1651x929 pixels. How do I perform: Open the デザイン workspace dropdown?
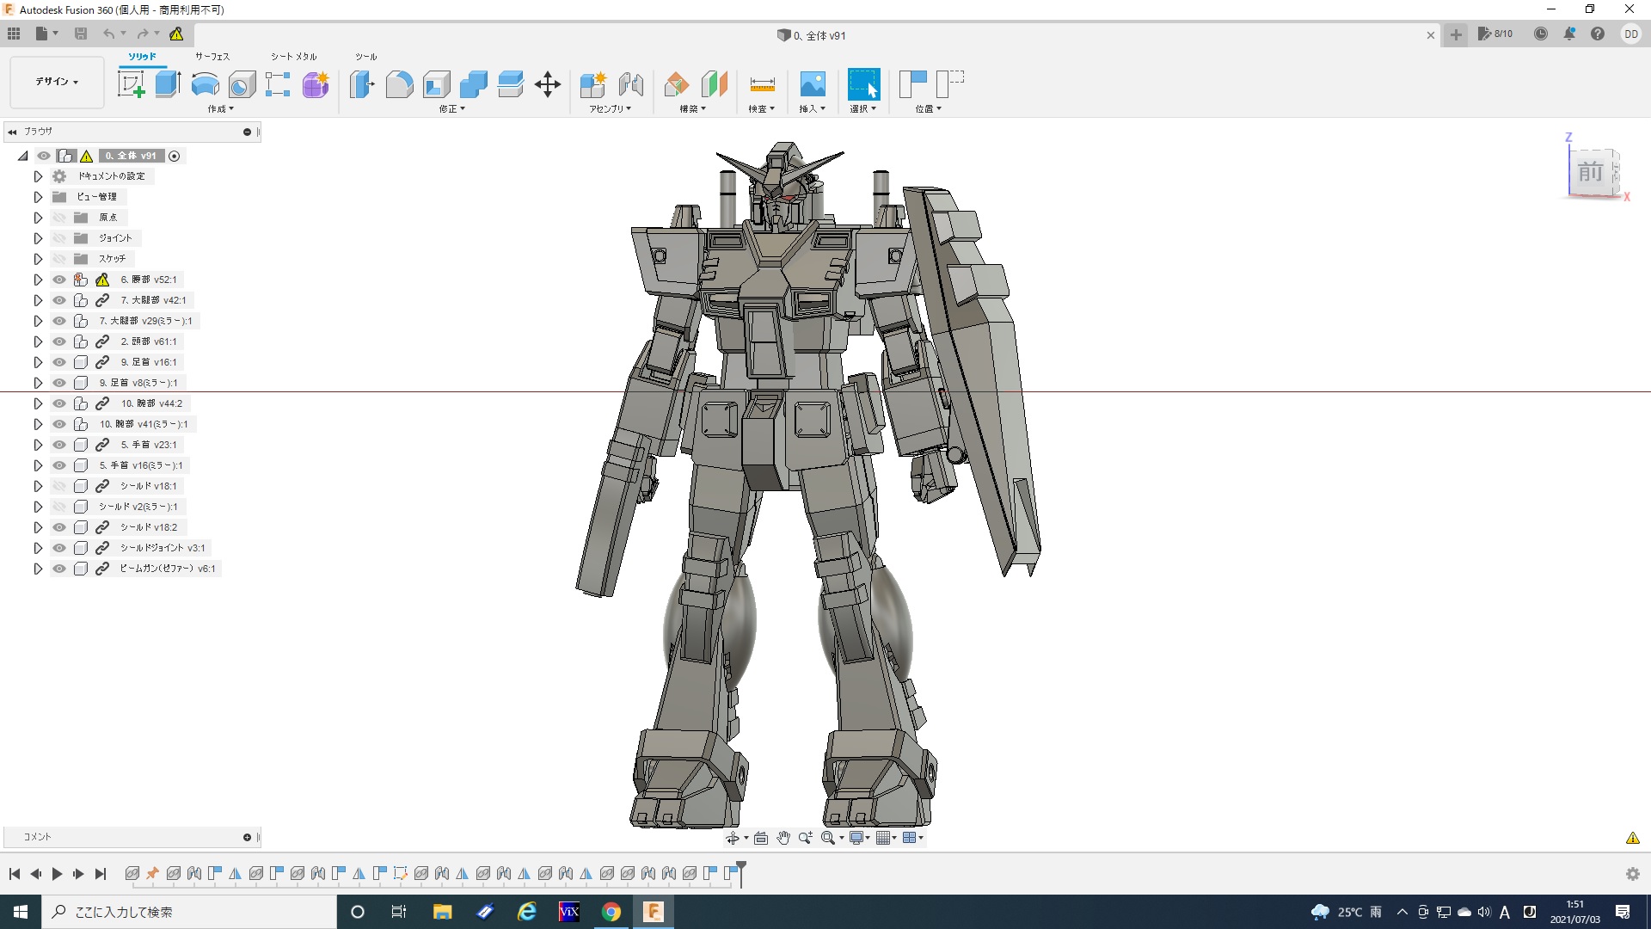[x=57, y=82]
